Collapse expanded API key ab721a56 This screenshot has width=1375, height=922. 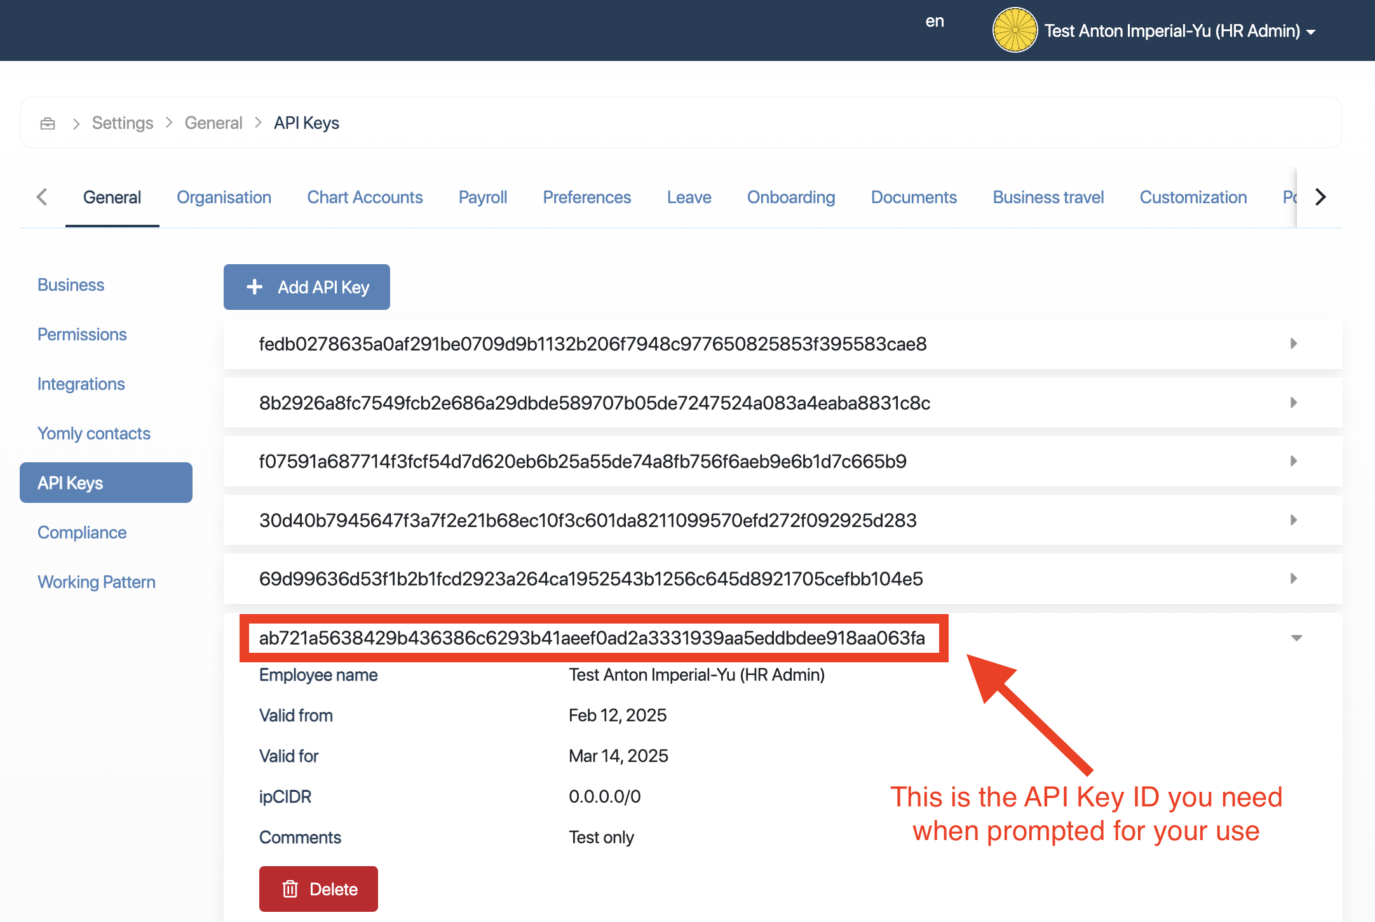point(1296,638)
